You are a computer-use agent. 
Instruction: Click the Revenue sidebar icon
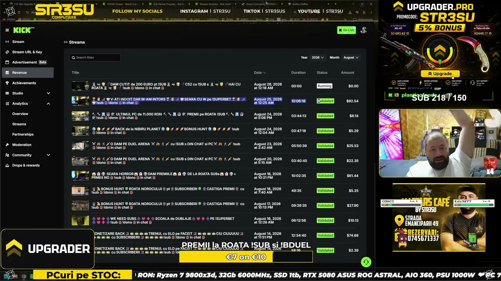(7, 73)
